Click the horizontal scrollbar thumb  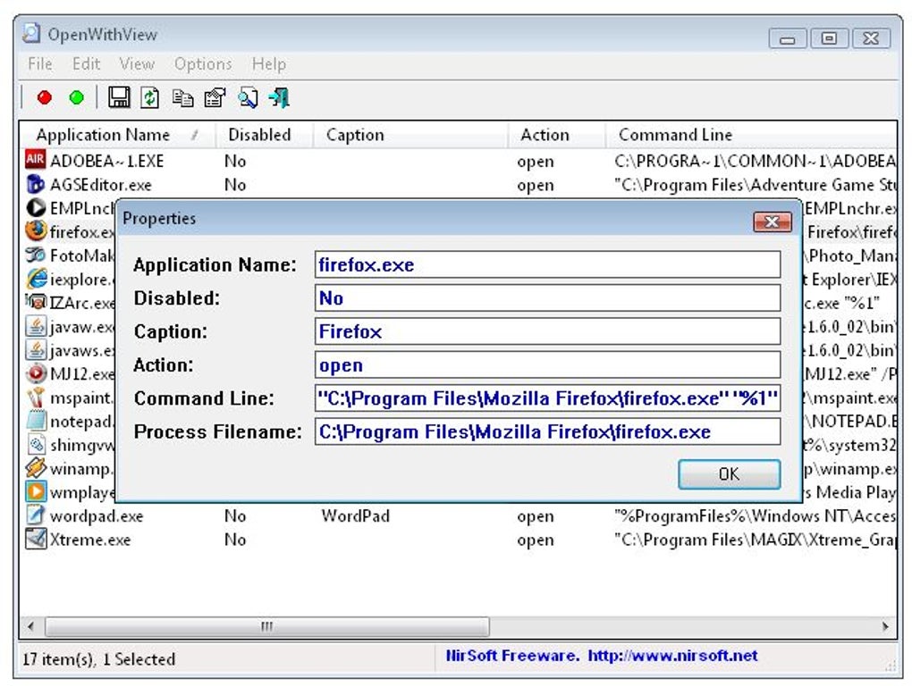pyautogui.click(x=266, y=628)
